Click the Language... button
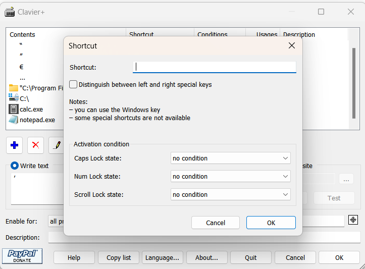Image resolution: width=365 pixels, height=269 pixels. click(162, 257)
